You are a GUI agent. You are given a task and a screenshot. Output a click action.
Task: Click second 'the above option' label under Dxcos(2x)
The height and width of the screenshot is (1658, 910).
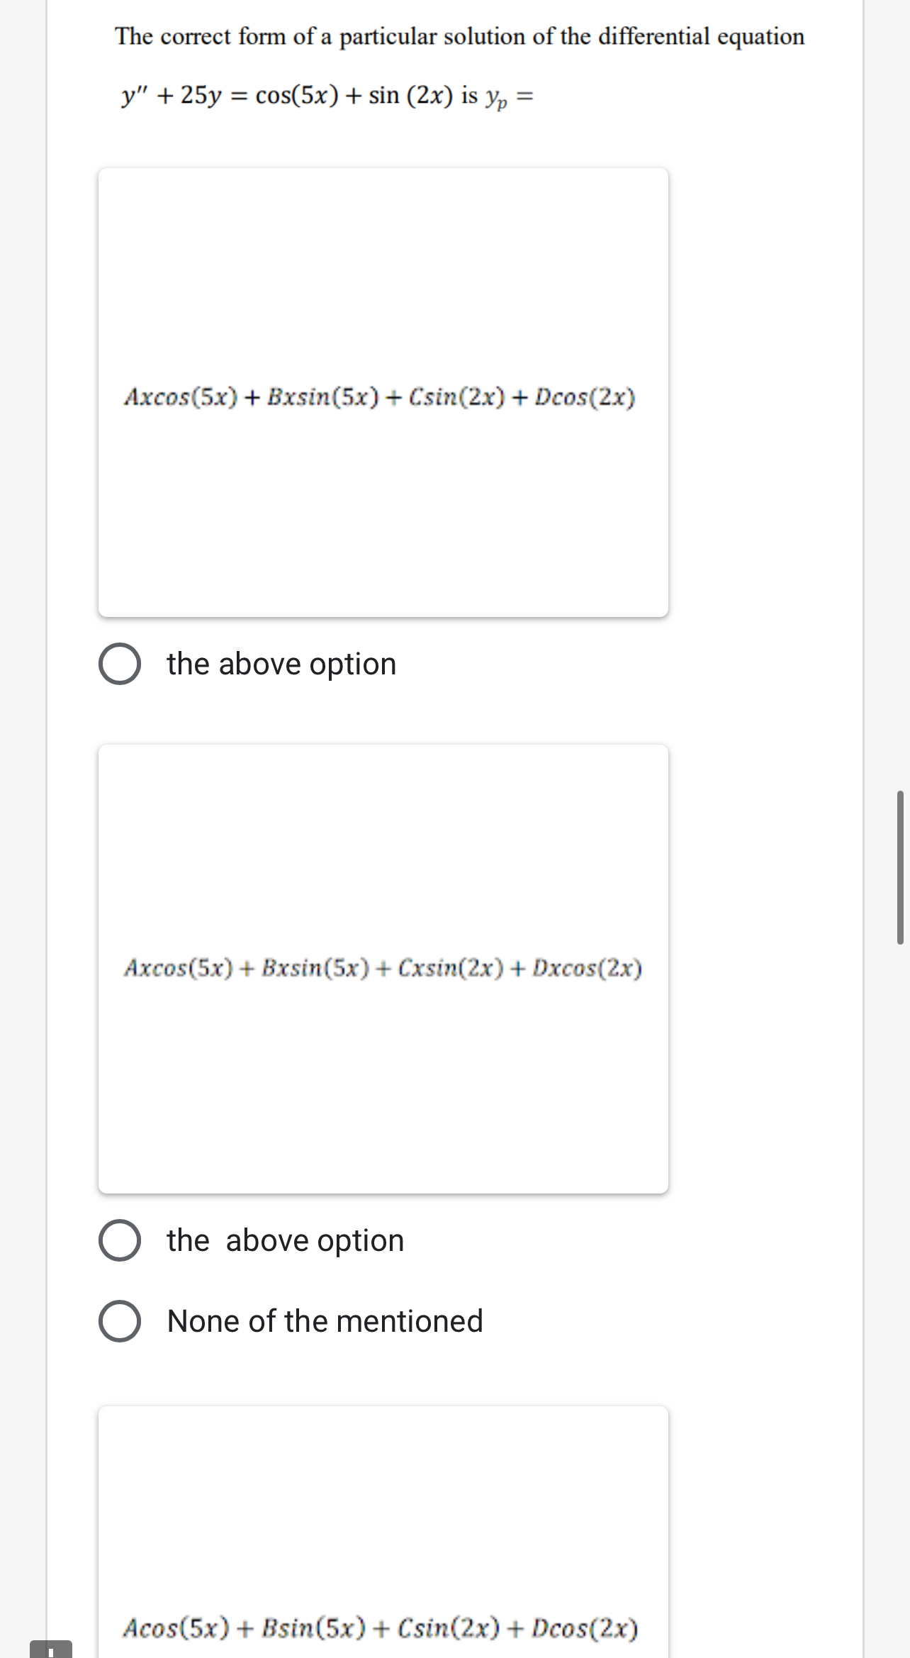286,1241
